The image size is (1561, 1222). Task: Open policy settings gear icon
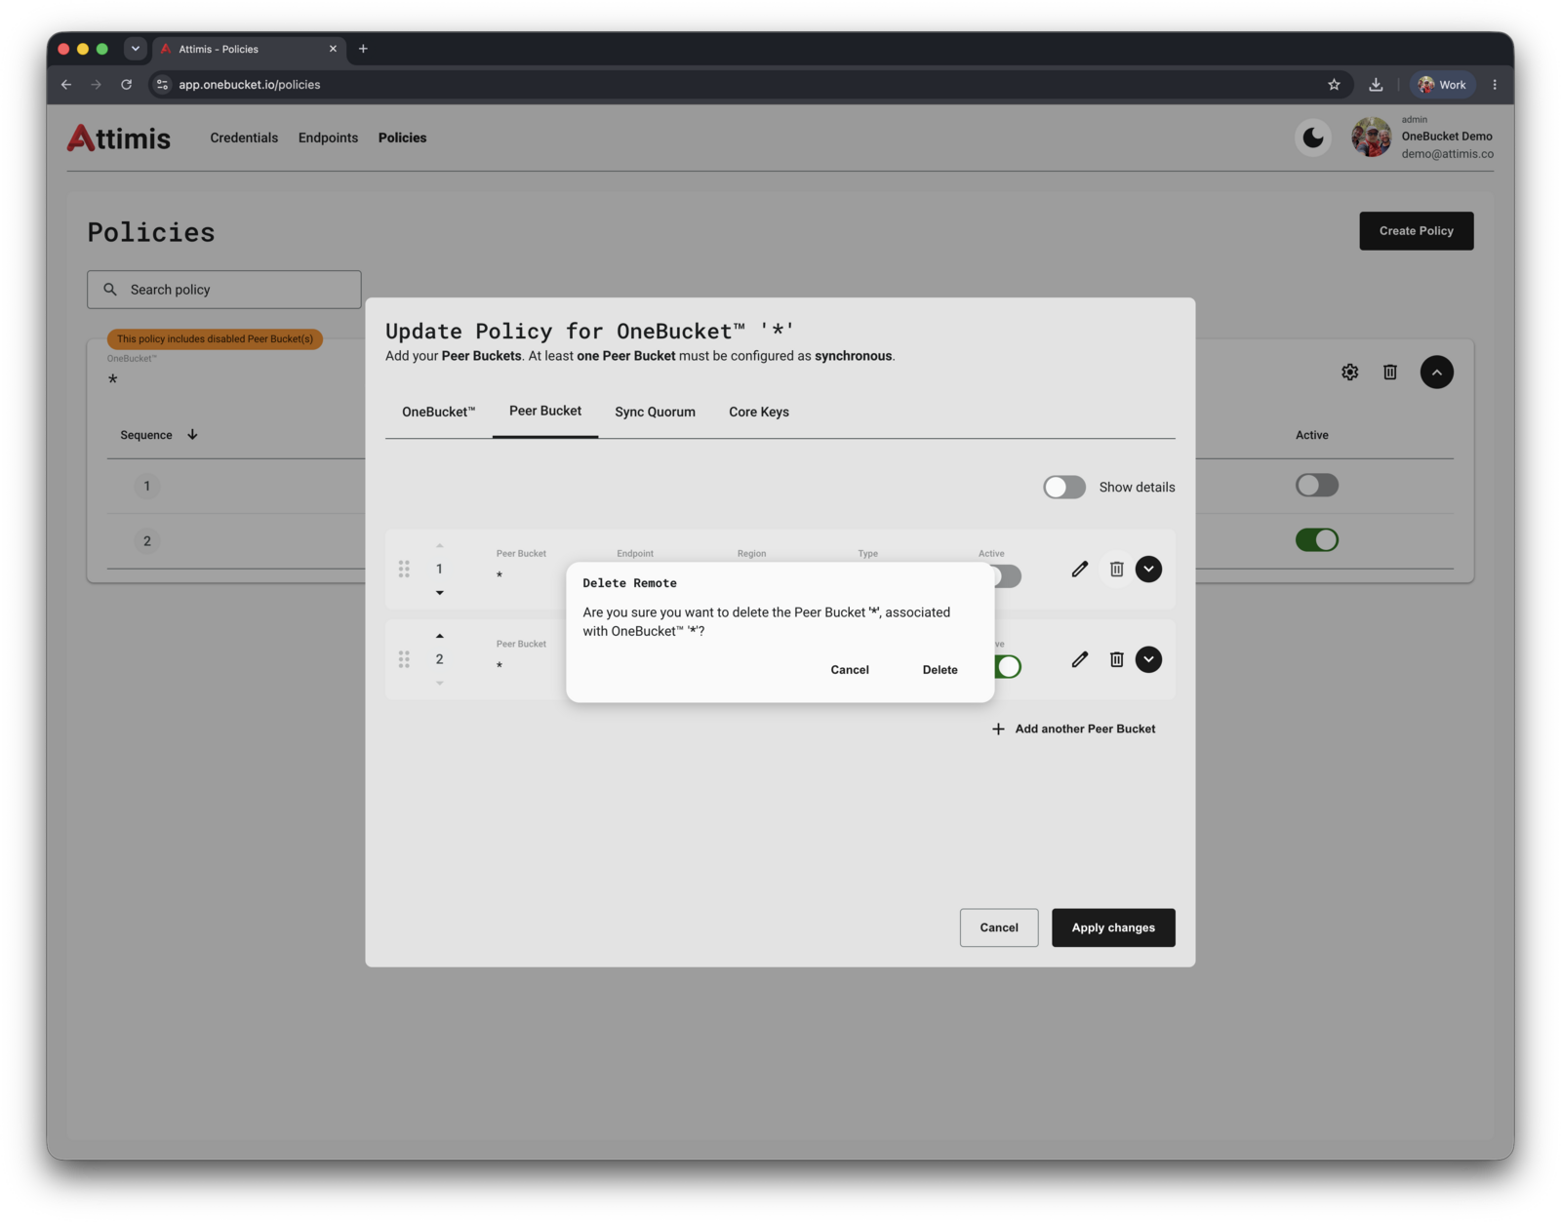[1349, 372]
